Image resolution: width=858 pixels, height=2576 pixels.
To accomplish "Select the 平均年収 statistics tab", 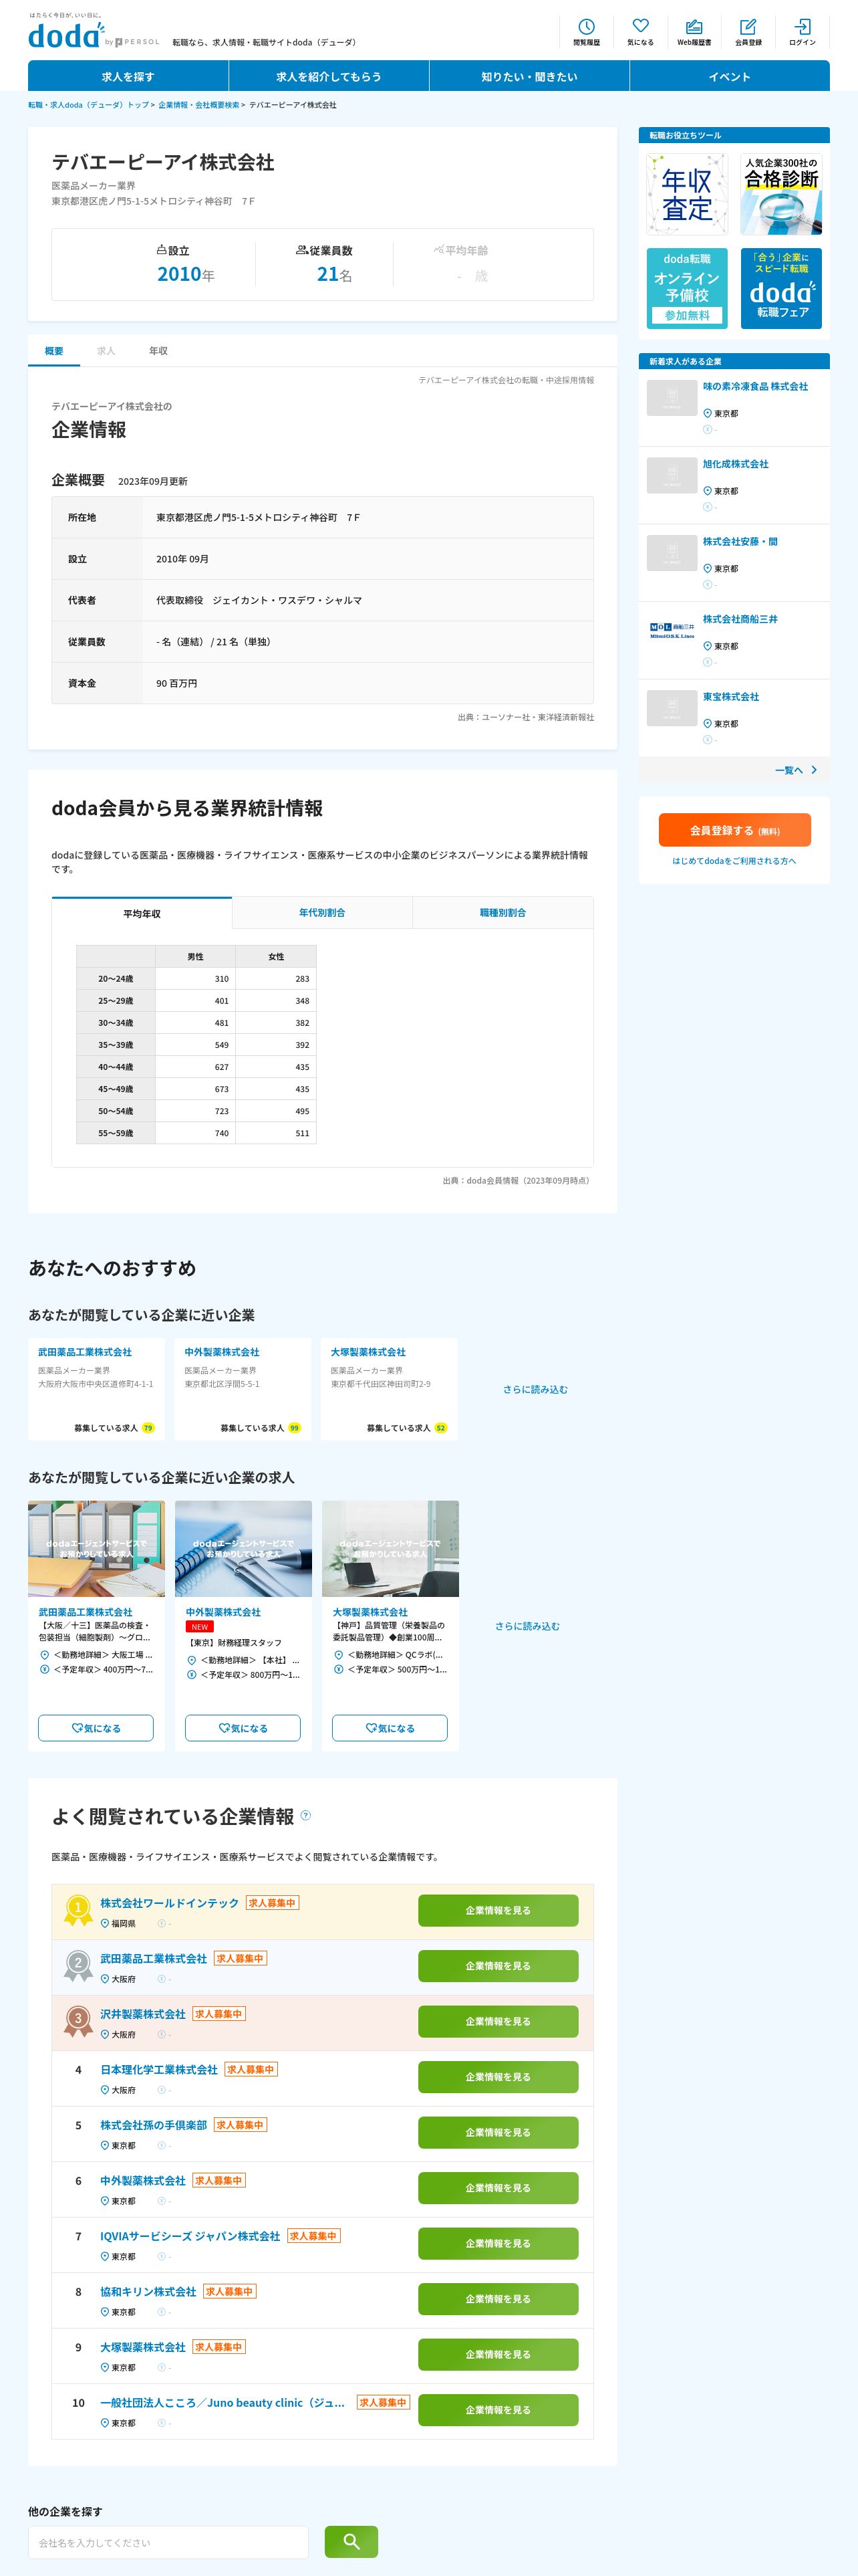I will tap(142, 913).
